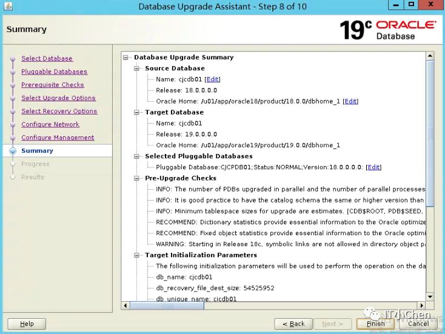
Task: Collapse the Source Database section
Action: (x=136, y=68)
